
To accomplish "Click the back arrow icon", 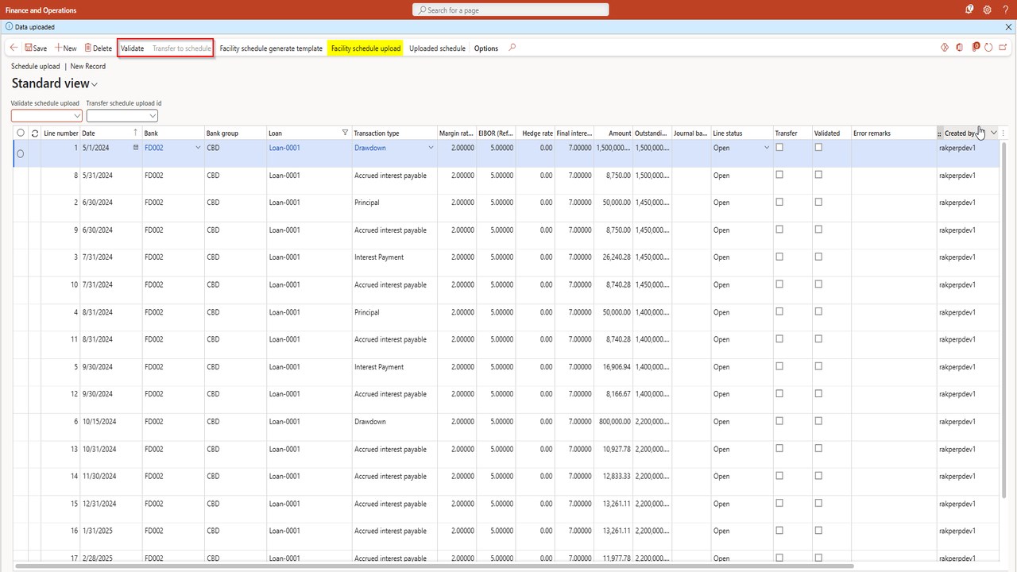I will click(14, 48).
